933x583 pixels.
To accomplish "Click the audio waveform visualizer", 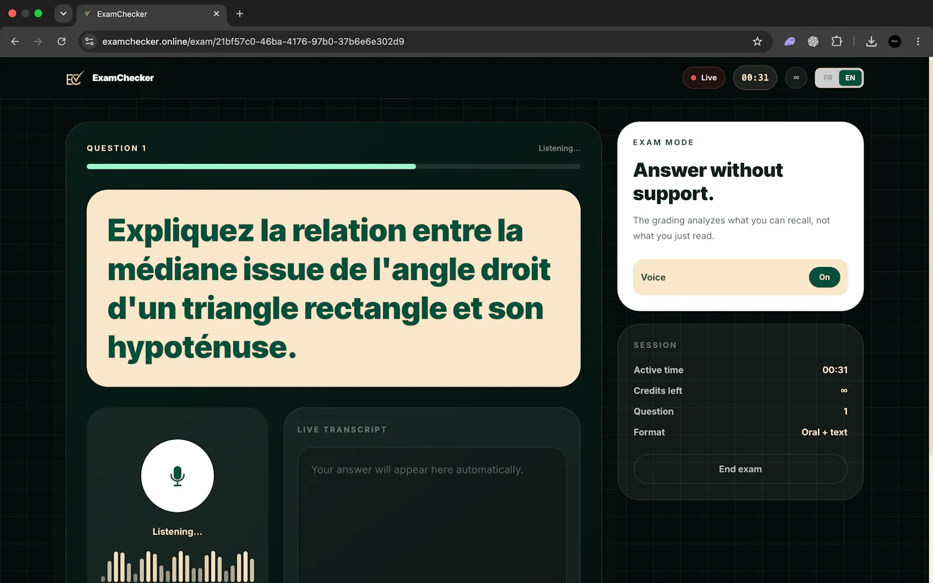I will 178,566.
